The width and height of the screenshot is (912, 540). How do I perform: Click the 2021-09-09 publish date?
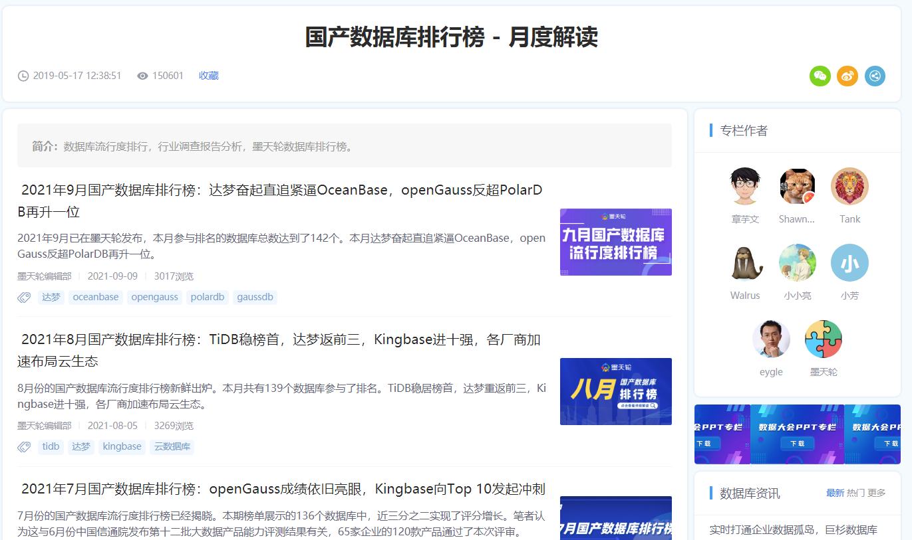click(x=112, y=276)
